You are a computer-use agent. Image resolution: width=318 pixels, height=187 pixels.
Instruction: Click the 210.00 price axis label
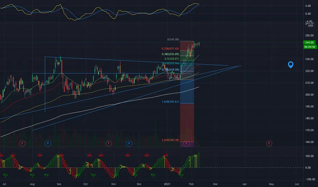[x=309, y=83]
